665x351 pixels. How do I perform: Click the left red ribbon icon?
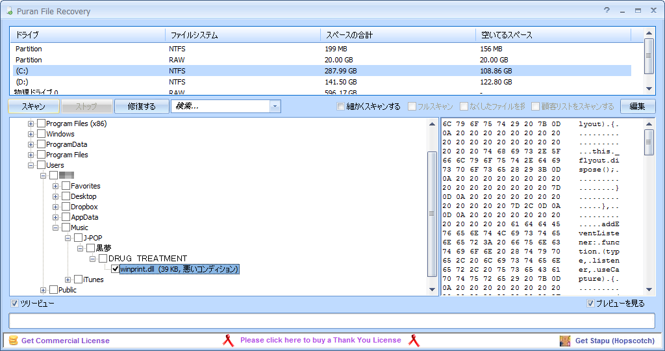(x=228, y=341)
